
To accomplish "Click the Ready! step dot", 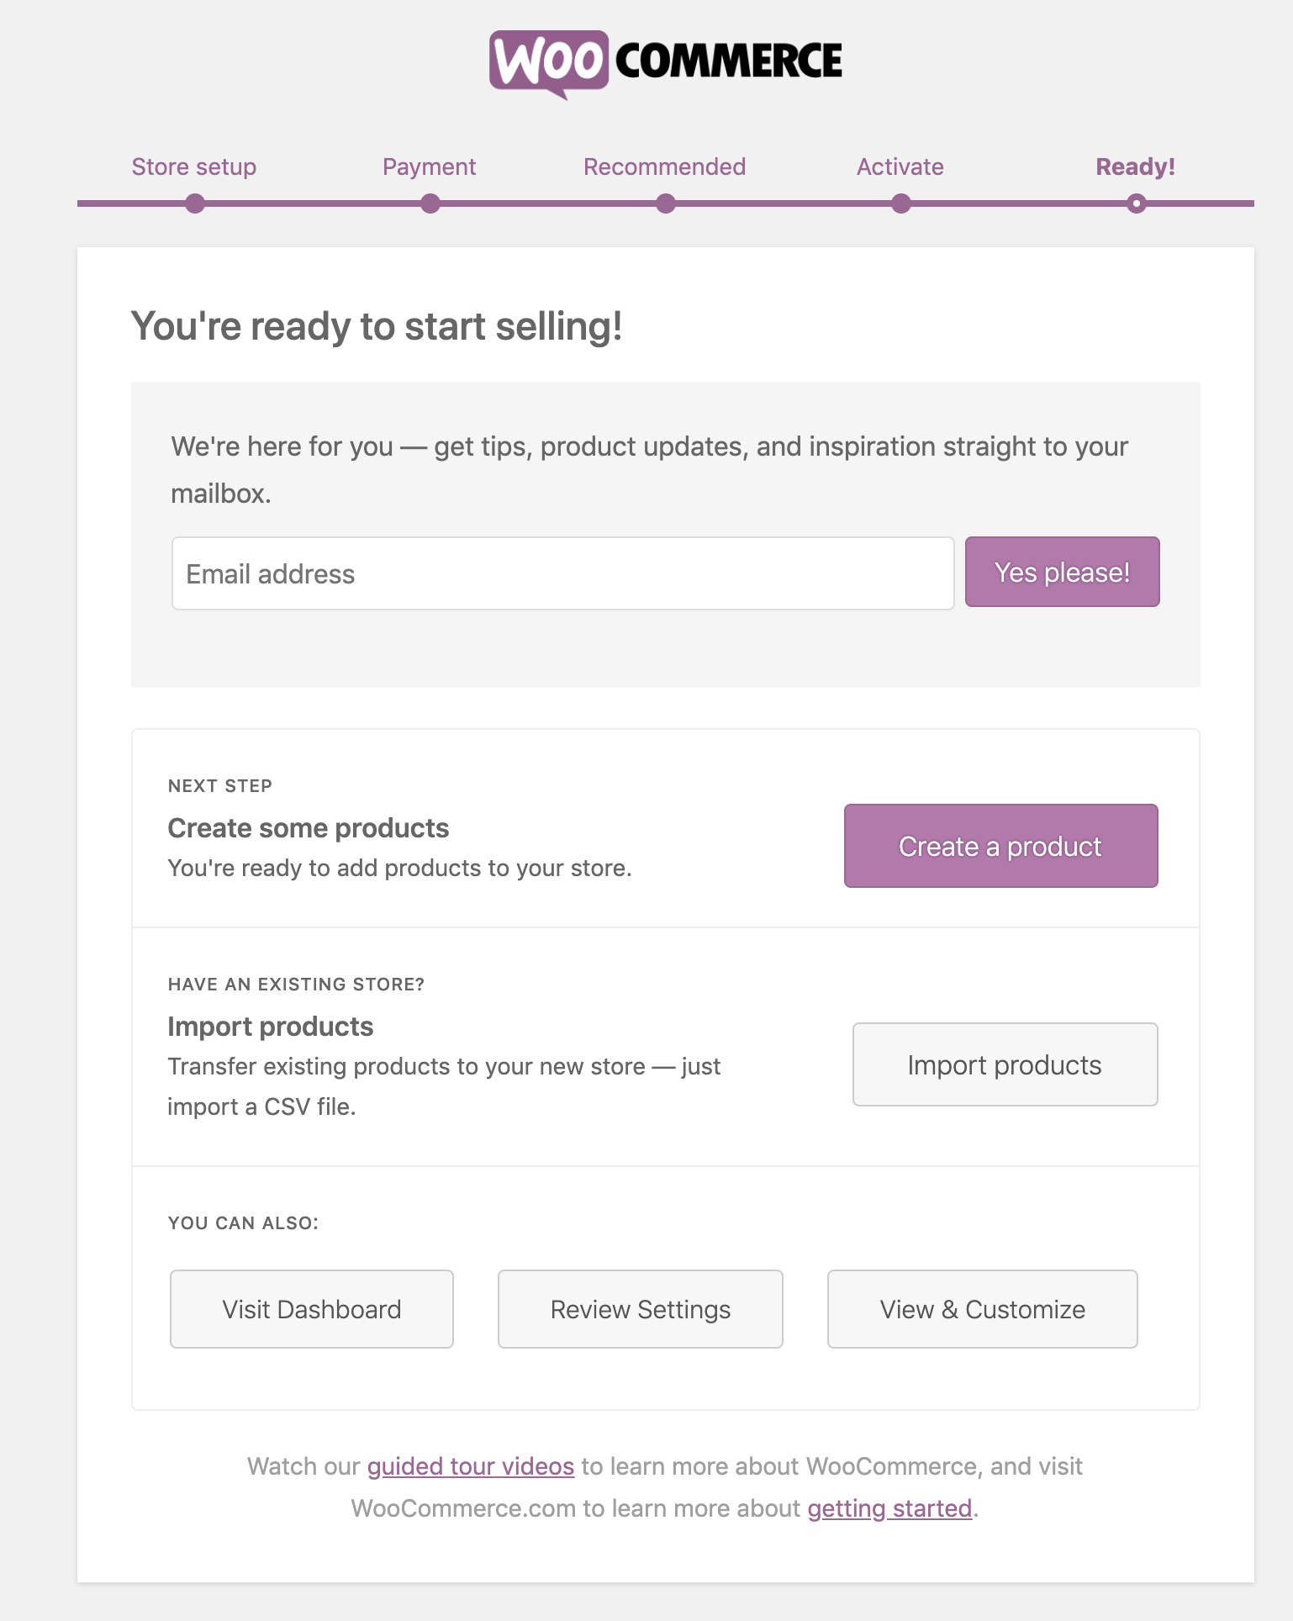I will (x=1137, y=203).
